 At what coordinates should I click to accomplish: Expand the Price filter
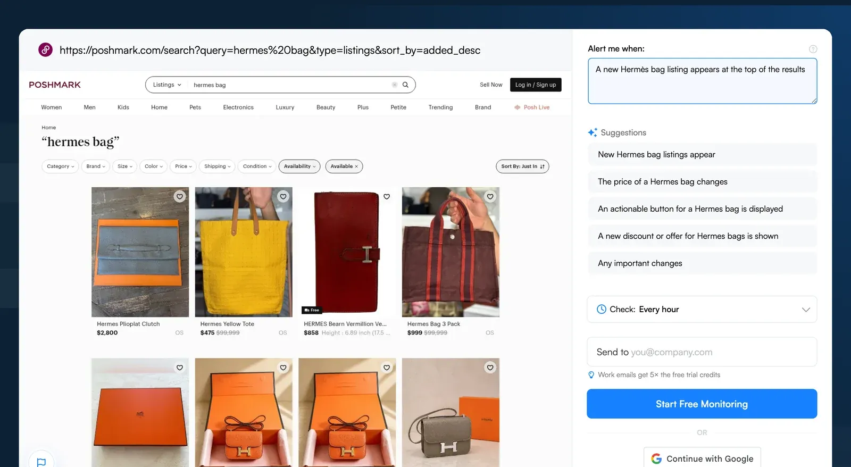[x=183, y=166]
